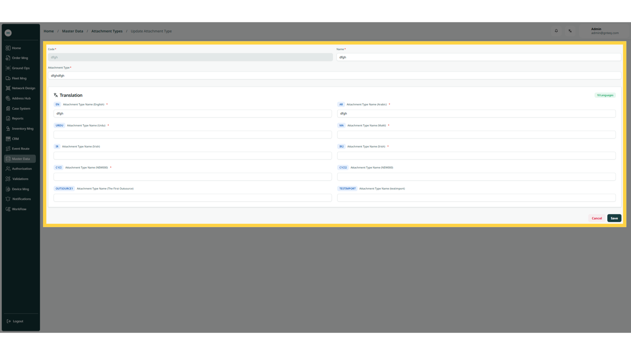Click the Translation heading
The width and height of the screenshot is (631, 355).
(71, 95)
